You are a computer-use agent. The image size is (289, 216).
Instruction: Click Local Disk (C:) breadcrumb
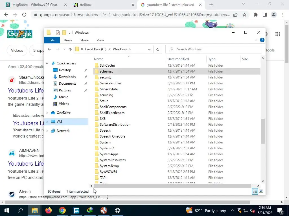pos(96,49)
